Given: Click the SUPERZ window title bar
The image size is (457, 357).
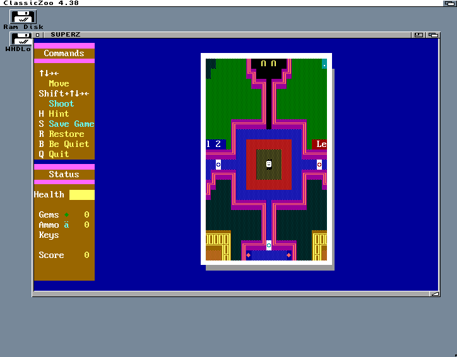Looking at the screenshot, I should click(227, 35).
